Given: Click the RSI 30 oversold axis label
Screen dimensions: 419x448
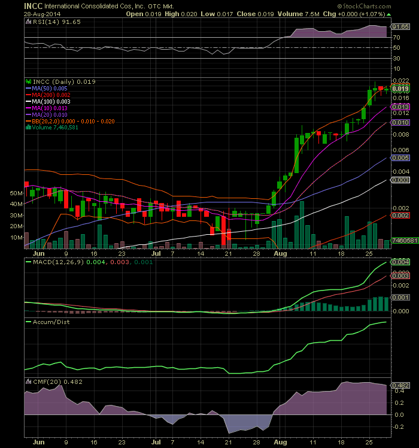Looking at the screenshot, I should [x=396, y=58].
